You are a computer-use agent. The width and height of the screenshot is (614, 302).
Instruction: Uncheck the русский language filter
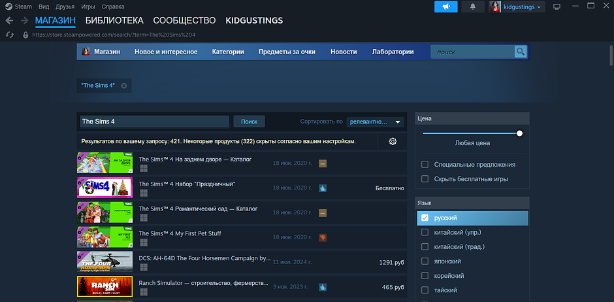coord(425,218)
